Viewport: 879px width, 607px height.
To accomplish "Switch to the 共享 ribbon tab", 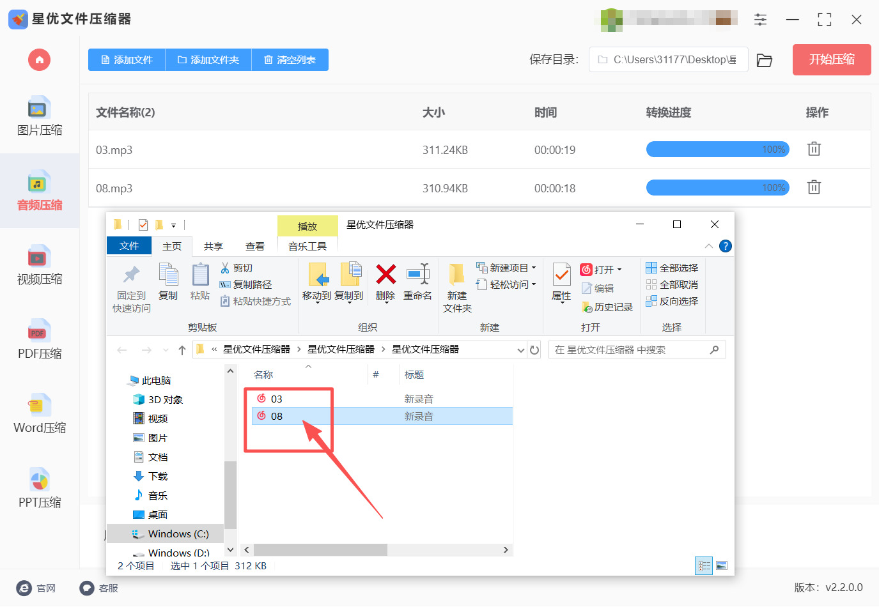I will 214,246.
